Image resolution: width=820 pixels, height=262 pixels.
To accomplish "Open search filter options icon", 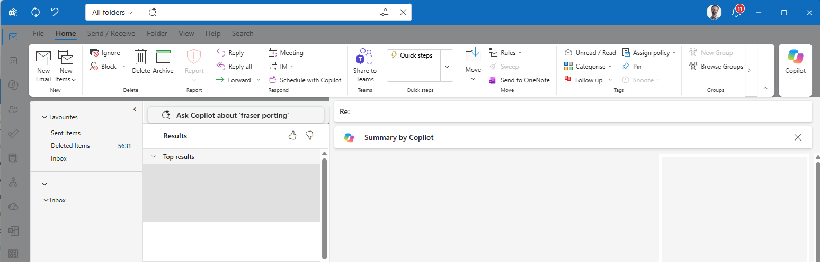I will [x=385, y=12].
